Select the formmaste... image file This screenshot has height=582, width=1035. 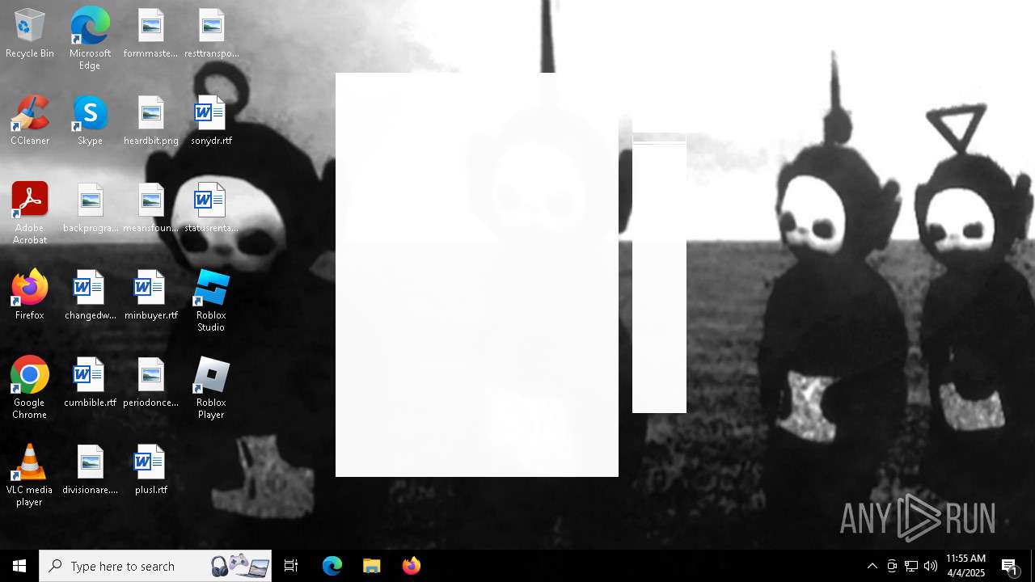150,34
